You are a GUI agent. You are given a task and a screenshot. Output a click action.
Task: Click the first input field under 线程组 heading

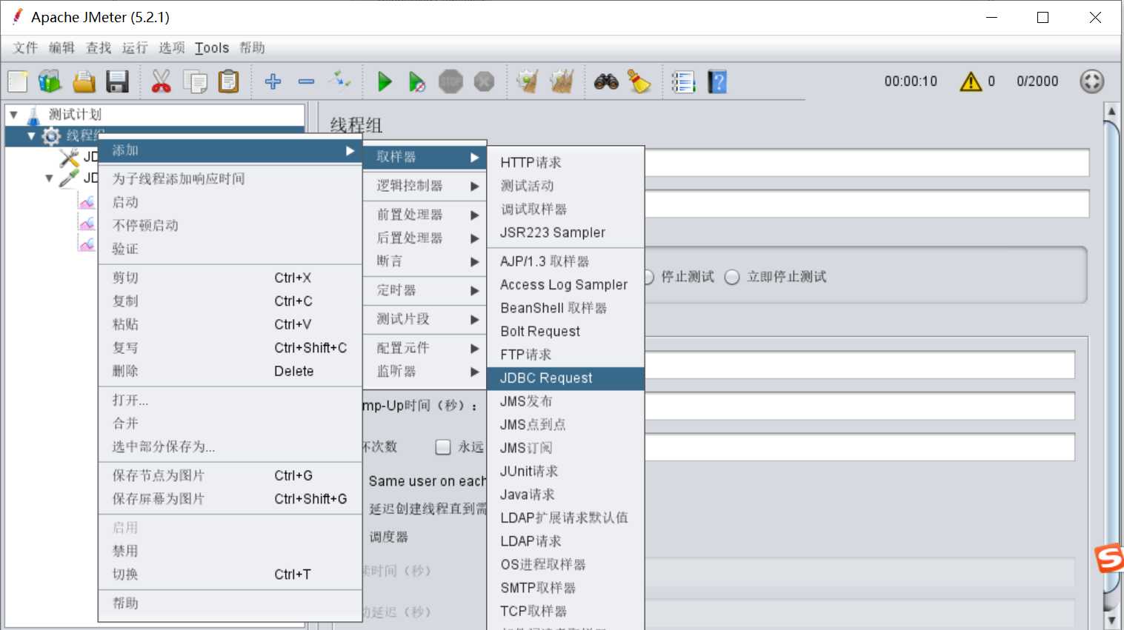point(867,163)
